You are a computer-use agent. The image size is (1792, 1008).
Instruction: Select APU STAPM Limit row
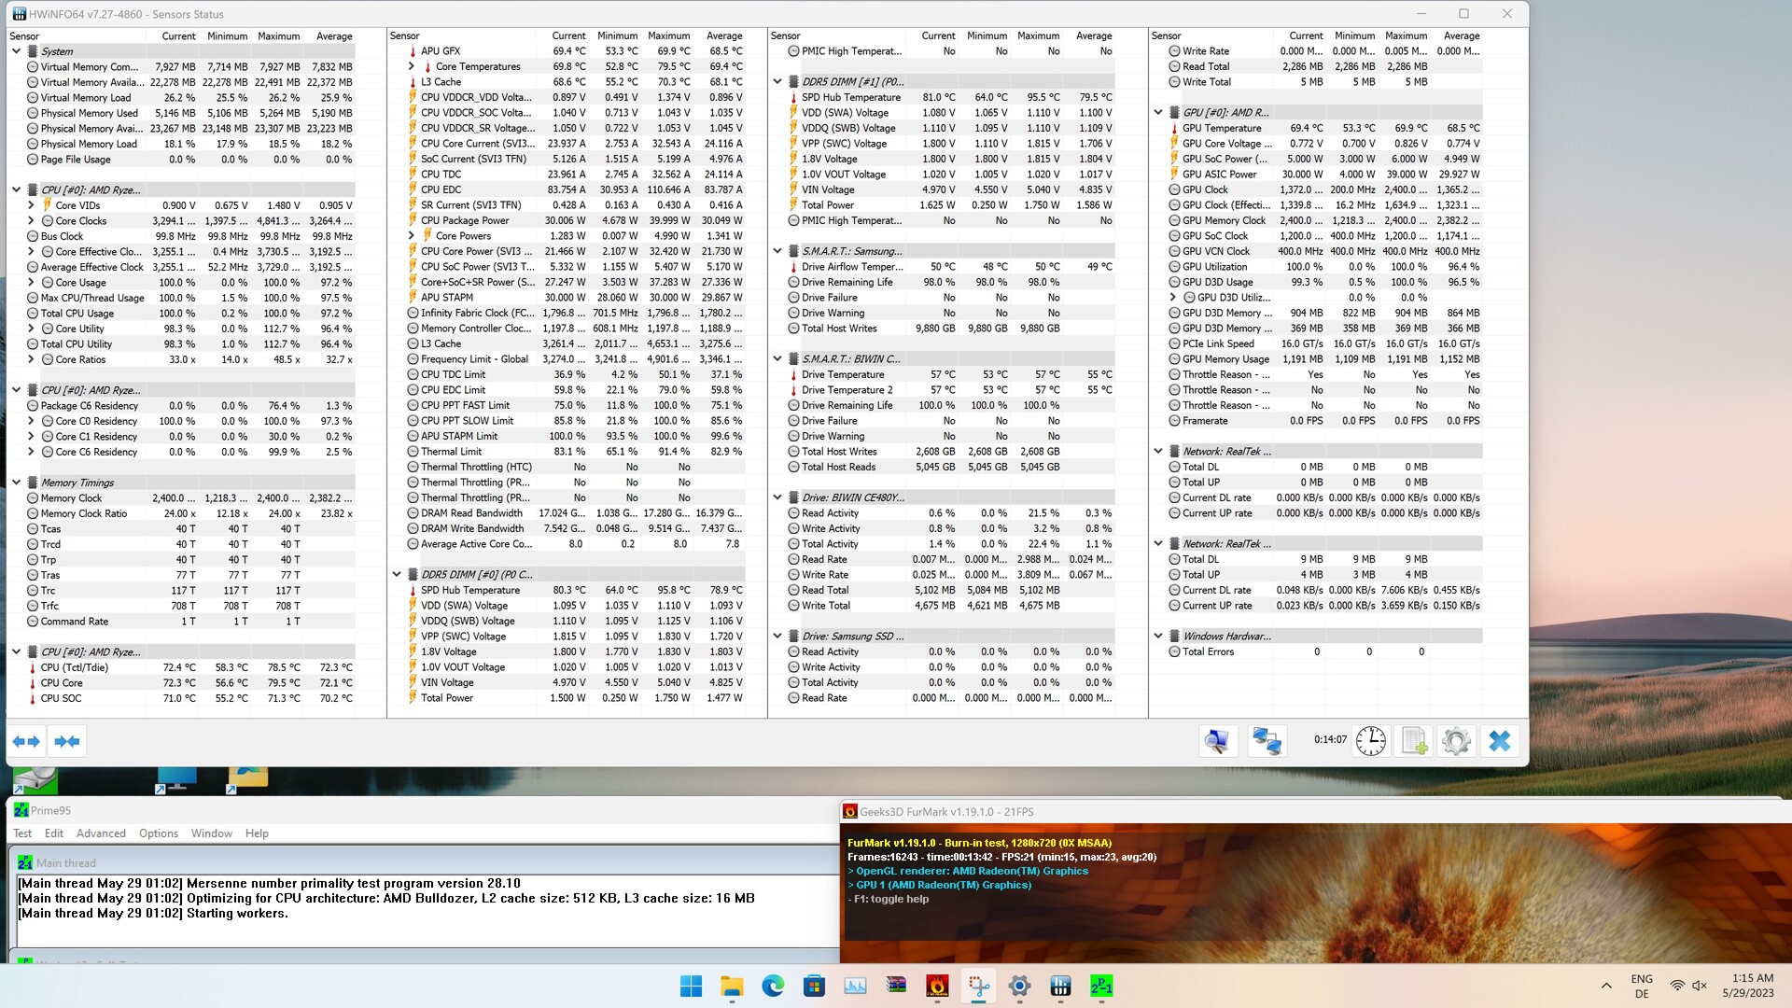coord(574,436)
